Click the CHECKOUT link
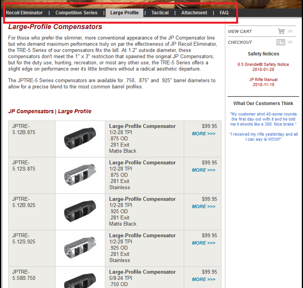 tap(240, 42)
